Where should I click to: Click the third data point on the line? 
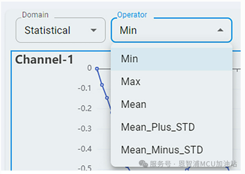[x=107, y=98]
